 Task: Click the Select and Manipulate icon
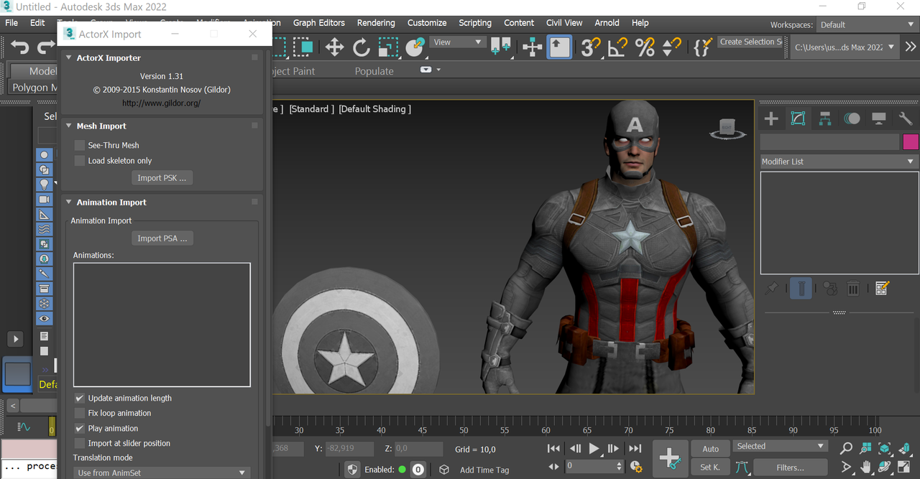[533, 47]
